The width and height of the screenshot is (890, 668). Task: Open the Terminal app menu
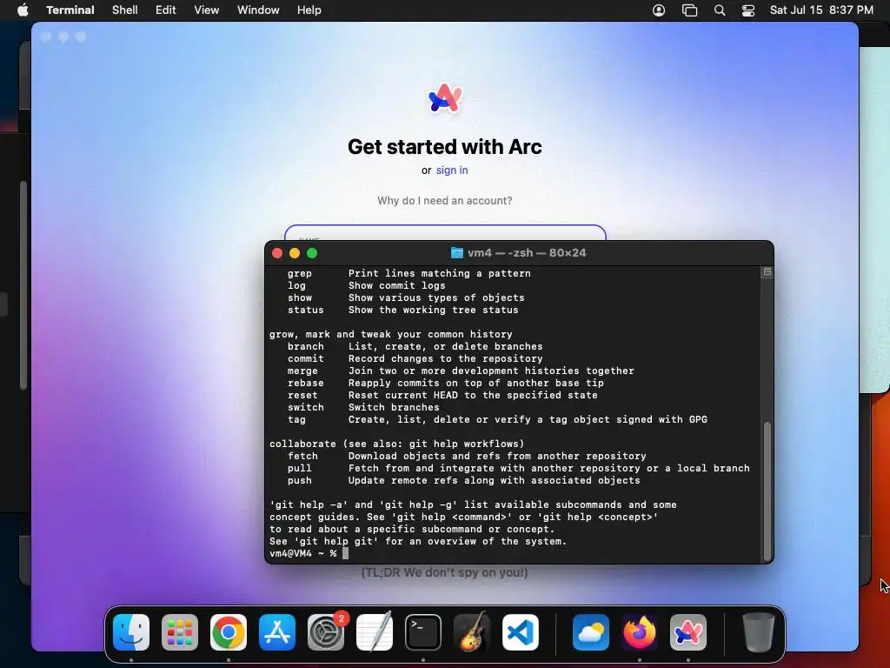pyautogui.click(x=70, y=10)
